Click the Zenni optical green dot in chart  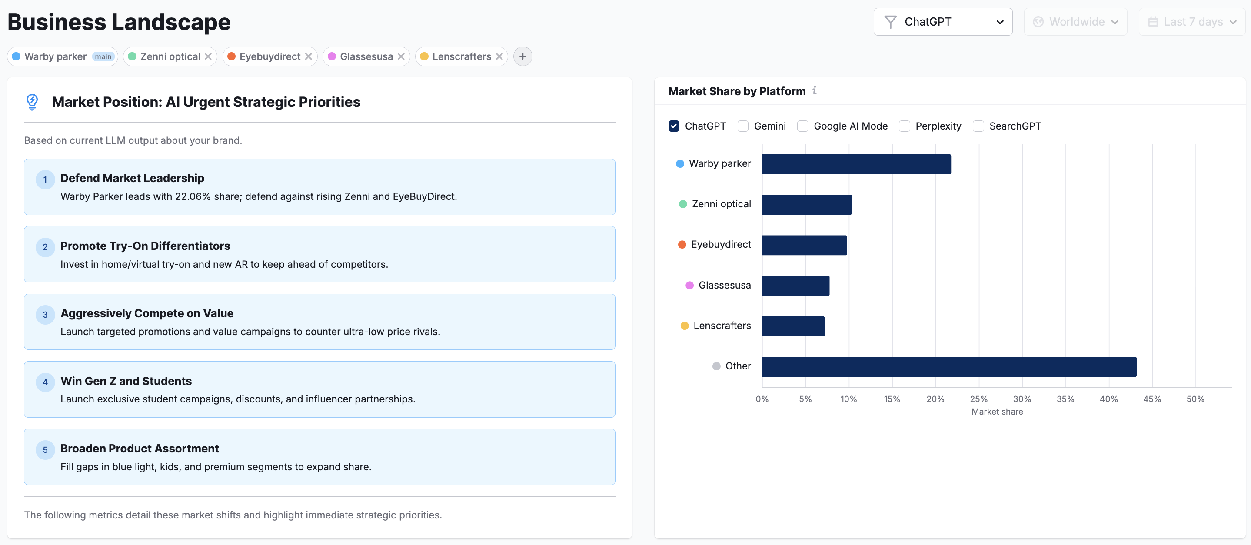(683, 204)
